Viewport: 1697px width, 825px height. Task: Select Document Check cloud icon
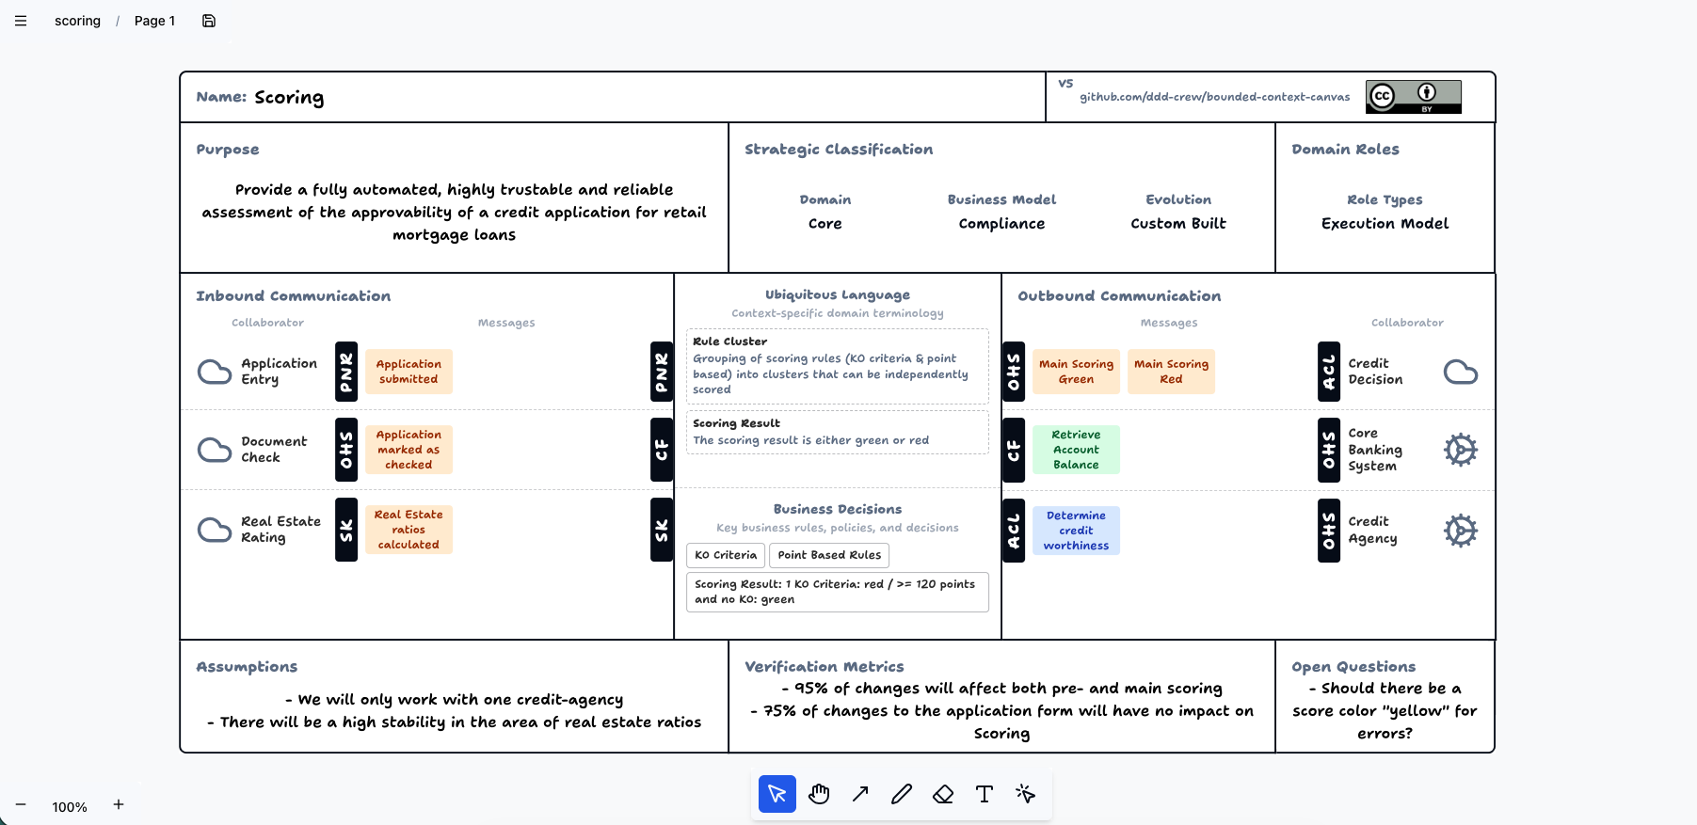click(215, 450)
